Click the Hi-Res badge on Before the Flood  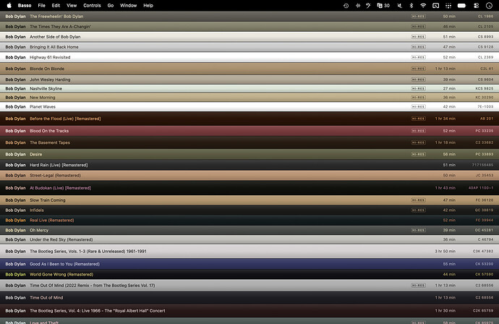pos(418,119)
